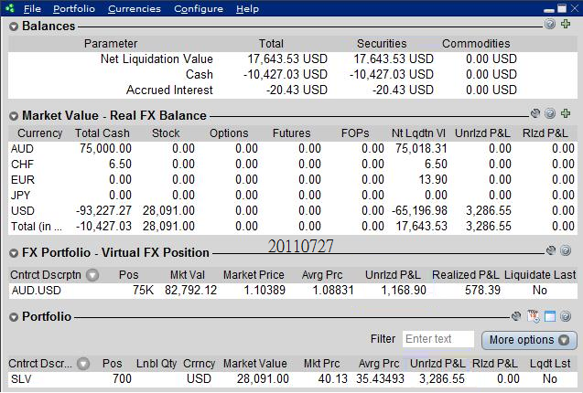Click the Nt Lqdtn Vl column header

(x=418, y=133)
